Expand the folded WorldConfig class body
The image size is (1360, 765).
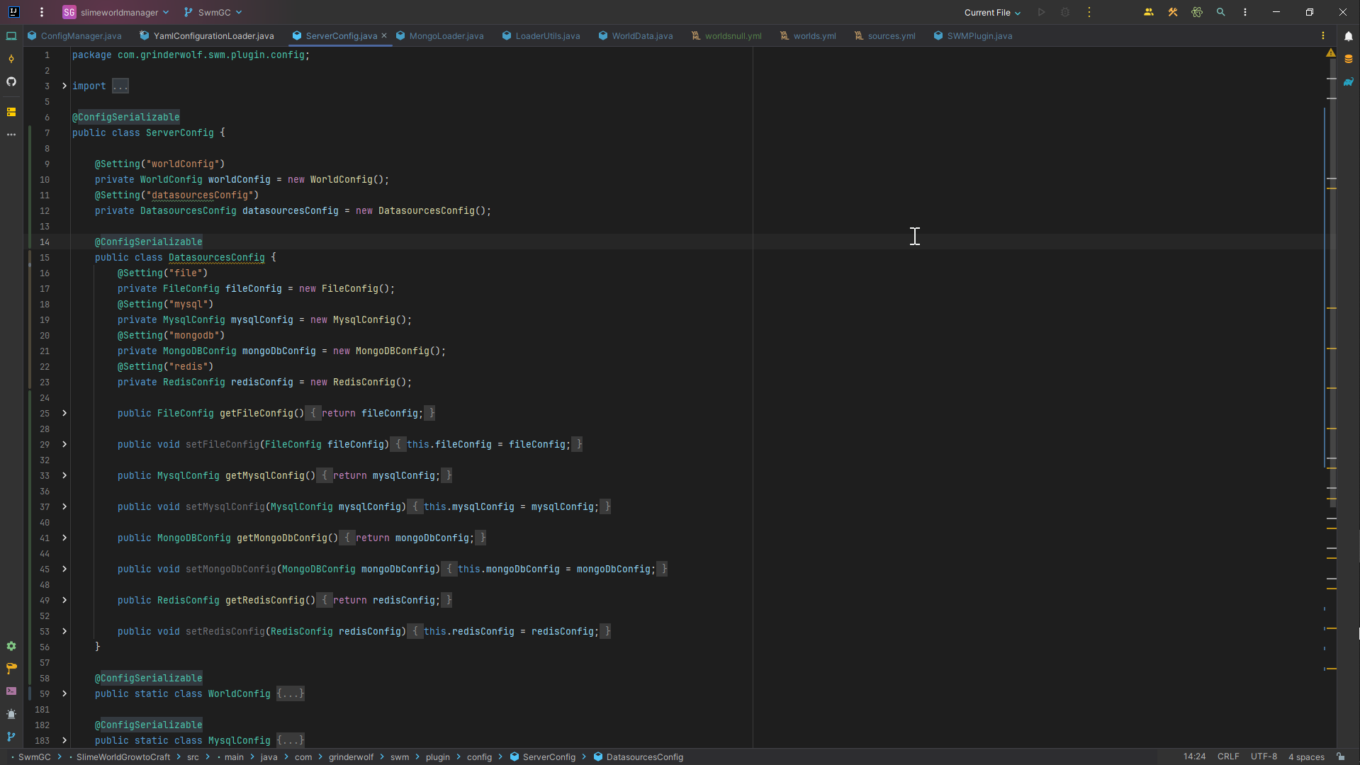tap(291, 693)
